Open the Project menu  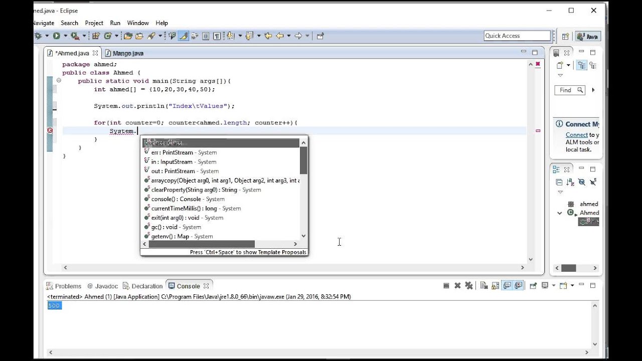tap(94, 23)
